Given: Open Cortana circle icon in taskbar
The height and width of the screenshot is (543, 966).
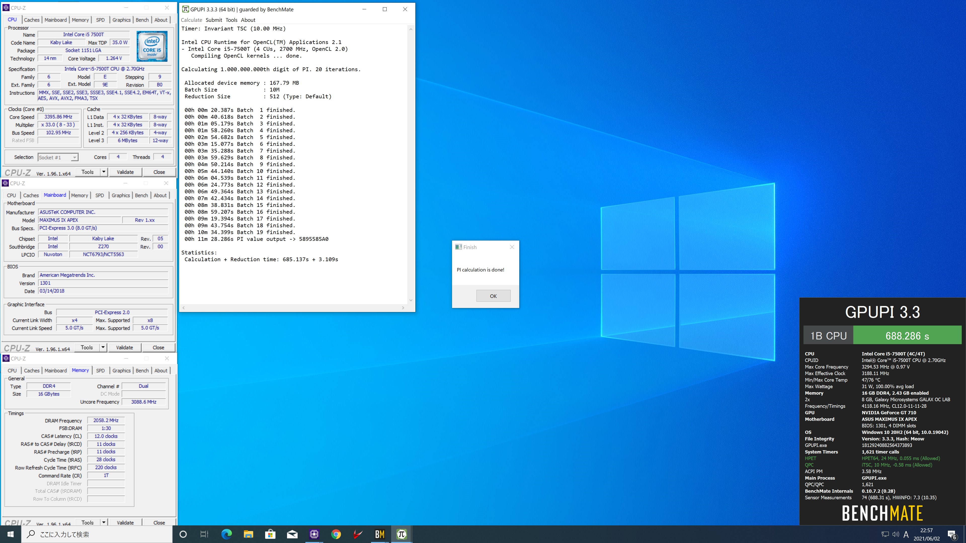Looking at the screenshot, I should (x=183, y=534).
